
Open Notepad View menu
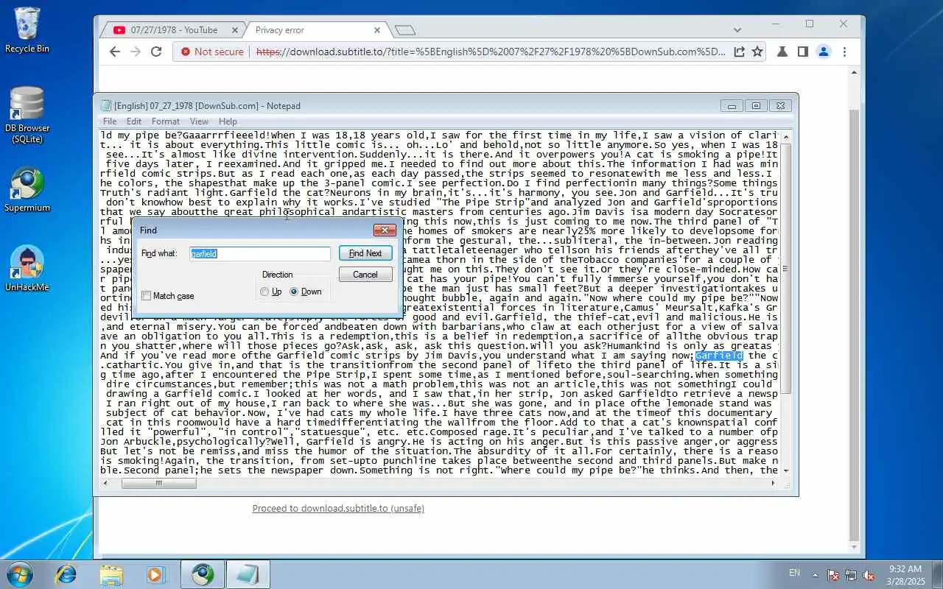coord(199,121)
